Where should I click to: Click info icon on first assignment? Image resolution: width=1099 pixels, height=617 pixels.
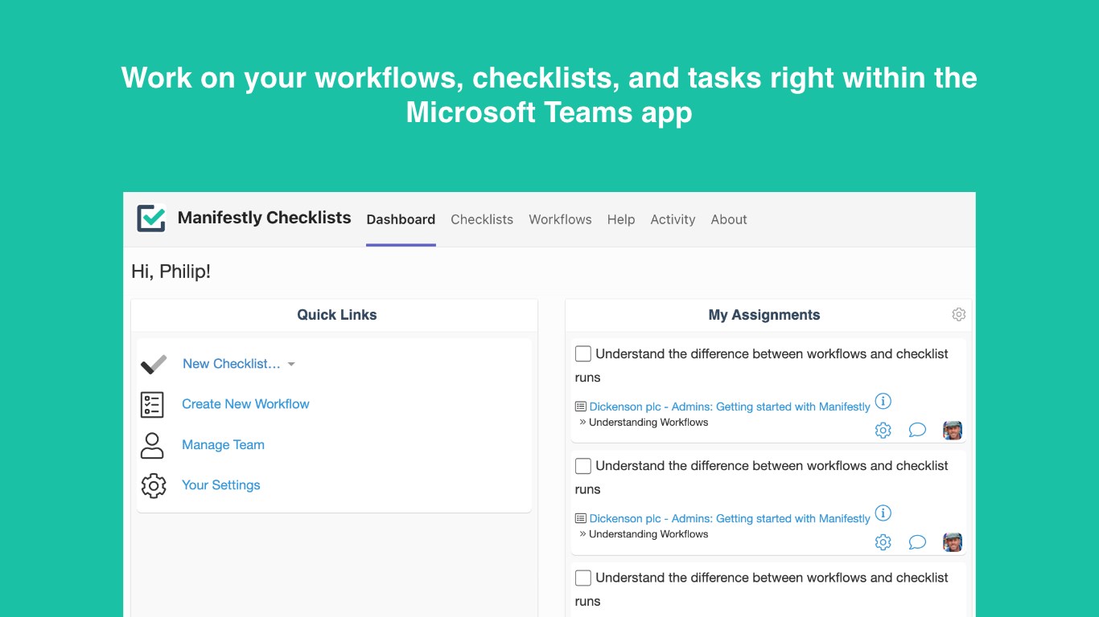coord(883,401)
